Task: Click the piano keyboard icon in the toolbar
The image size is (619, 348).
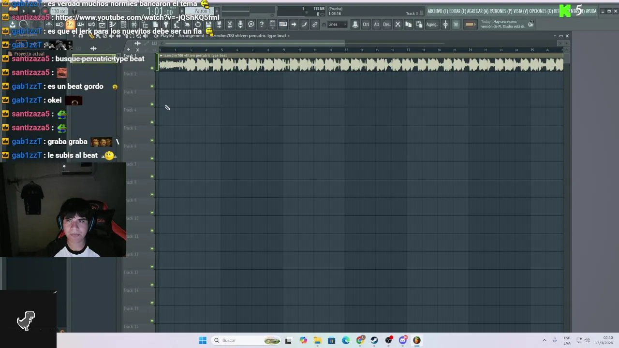Action: coord(283,24)
